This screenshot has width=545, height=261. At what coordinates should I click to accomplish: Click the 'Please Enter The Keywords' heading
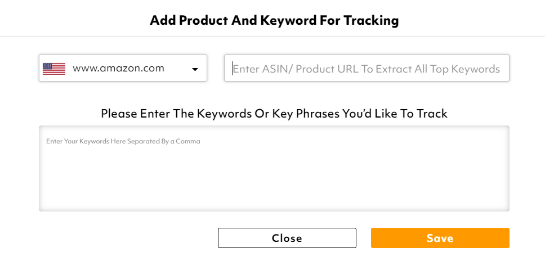point(274,114)
